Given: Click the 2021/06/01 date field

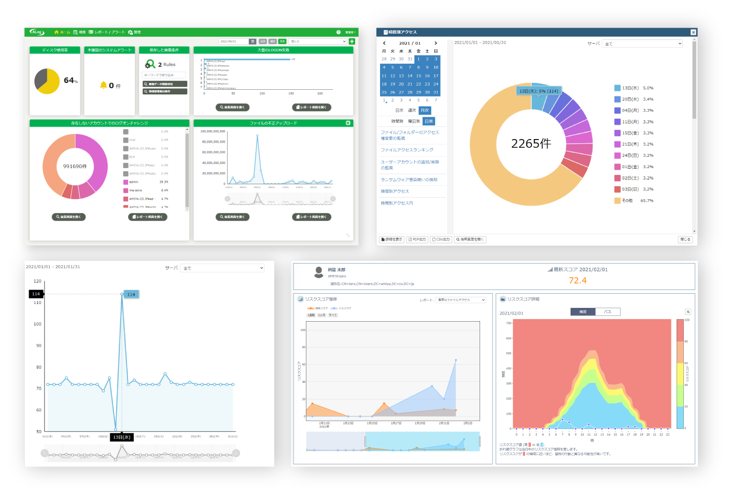Looking at the screenshot, I should coord(234,42).
